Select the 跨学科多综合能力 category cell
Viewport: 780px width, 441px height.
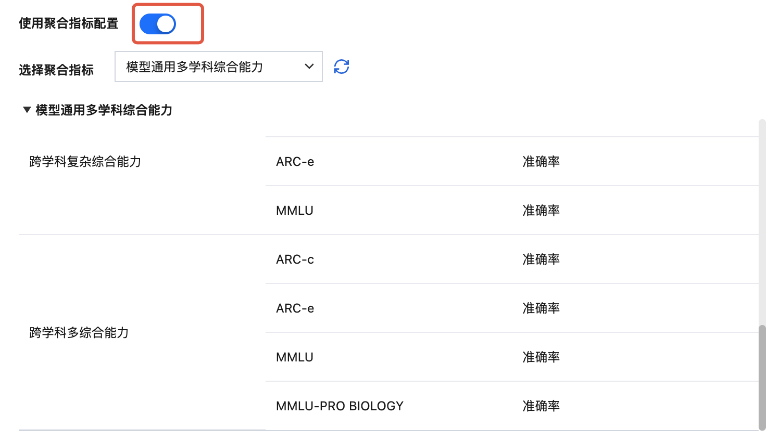click(x=79, y=333)
